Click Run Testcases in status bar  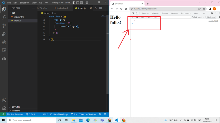15,114
